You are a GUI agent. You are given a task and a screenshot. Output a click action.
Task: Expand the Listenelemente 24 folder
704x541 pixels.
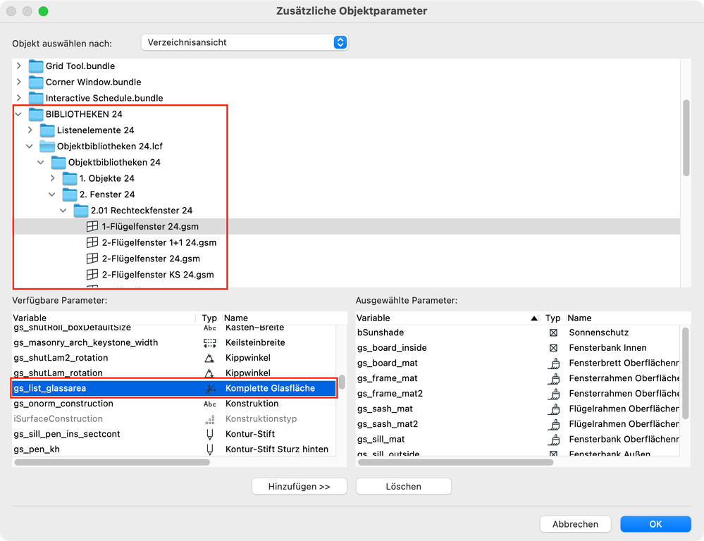coord(30,130)
